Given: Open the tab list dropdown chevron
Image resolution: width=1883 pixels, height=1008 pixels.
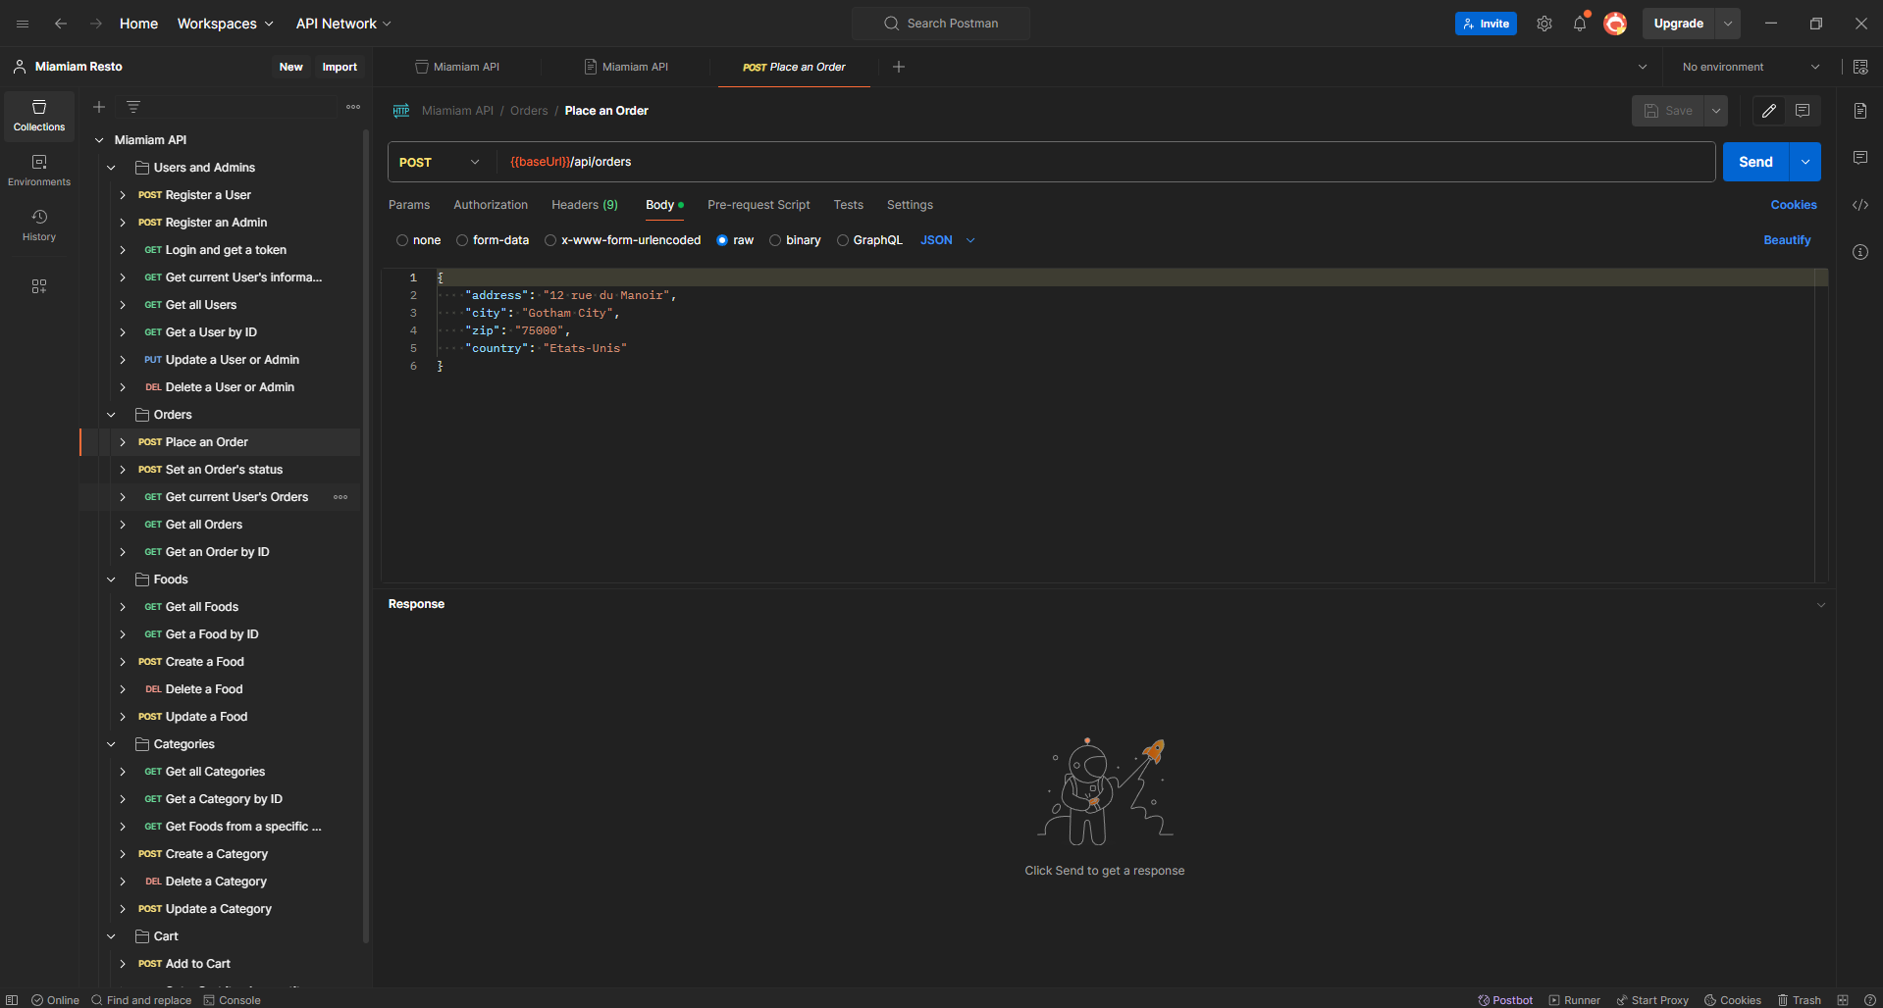Looking at the screenshot, I should point(1643,67).
